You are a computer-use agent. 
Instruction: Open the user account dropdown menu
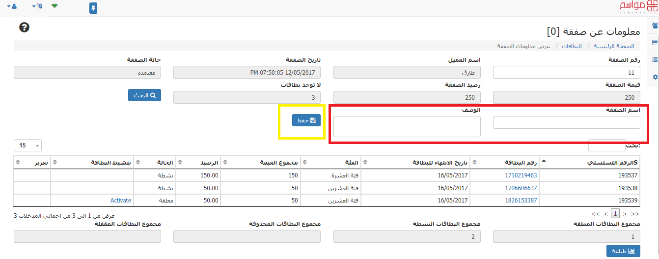pyautogui.click(x=12, y=6)
